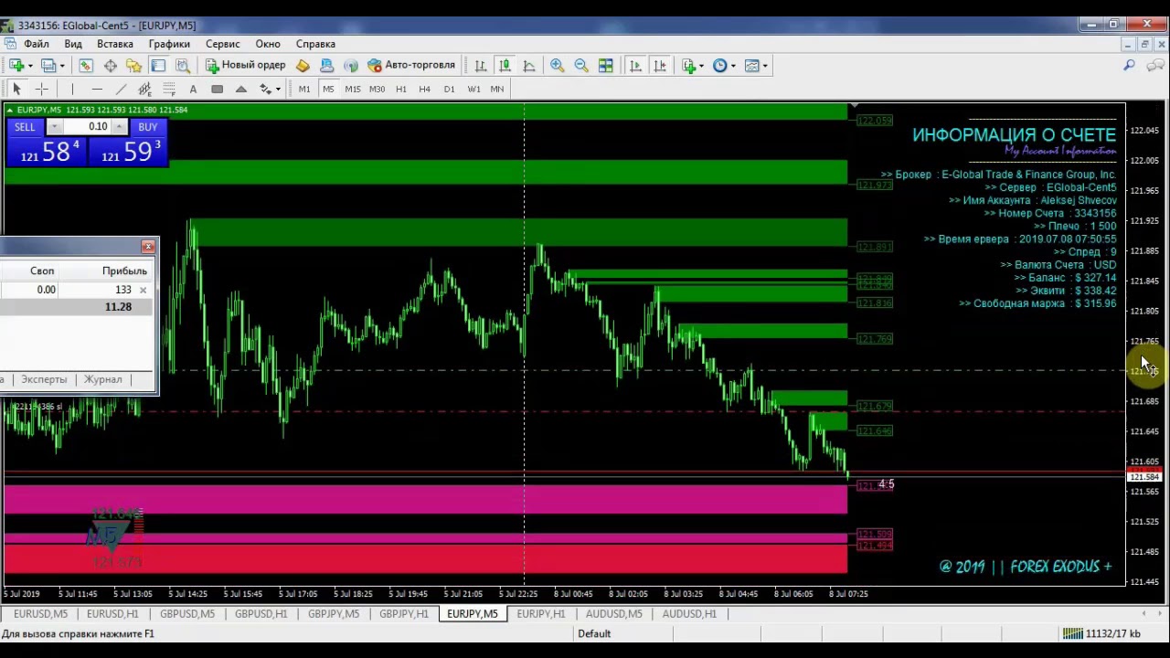
Task: Open the Navigator folder-star icon
Action: tap(133, 65)
